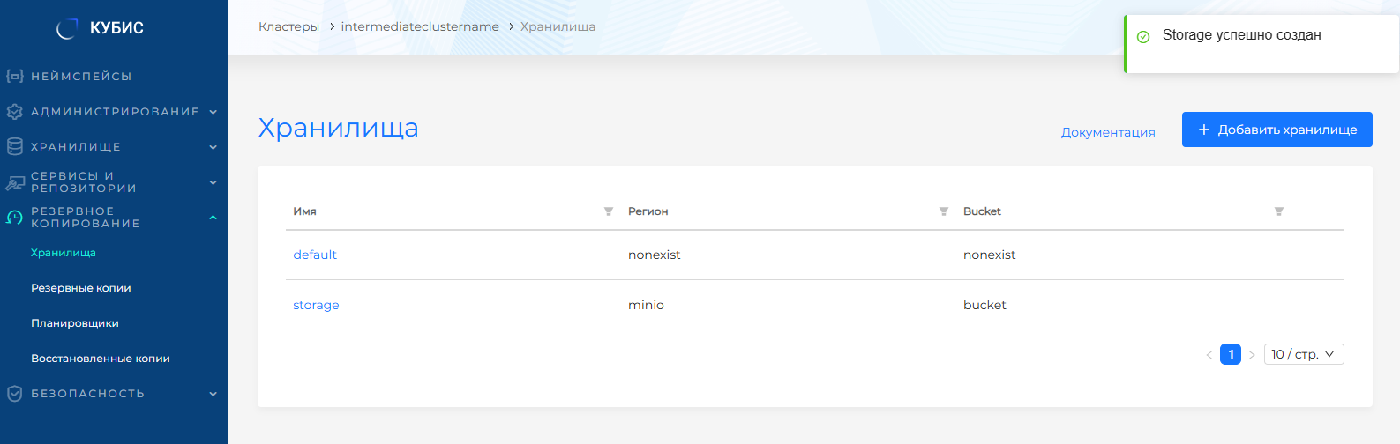The image size is (1400, 444).
Task: Open the Неймспейсы sidebar section
Action: coord(81,77)
